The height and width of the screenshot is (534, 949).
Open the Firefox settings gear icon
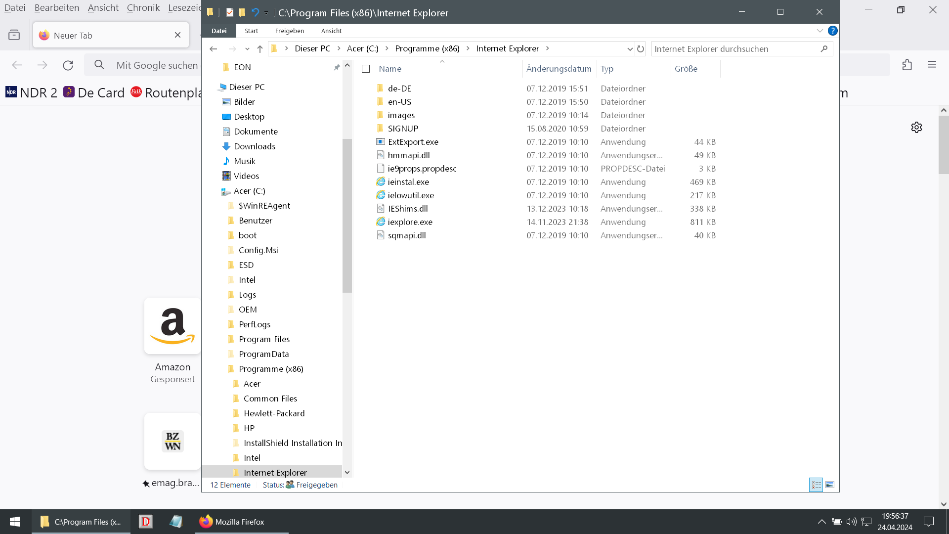click(x=916, y=128)
